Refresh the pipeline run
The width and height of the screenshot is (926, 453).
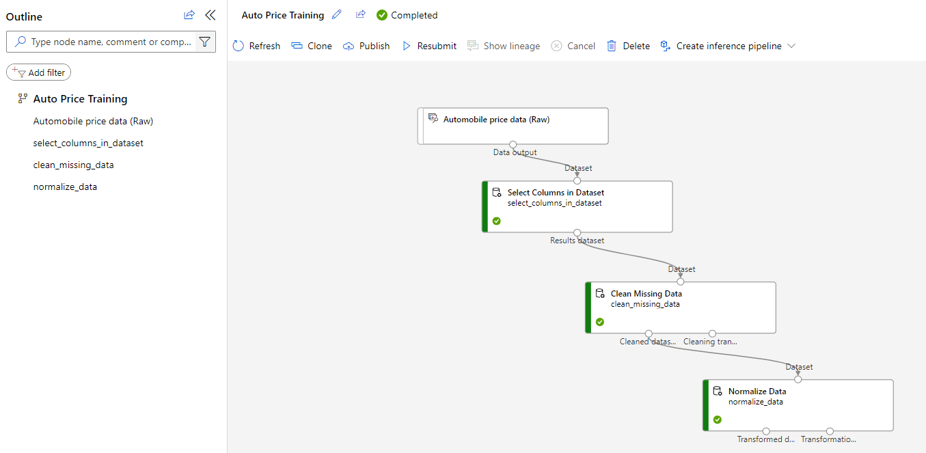tap(256, 46)
